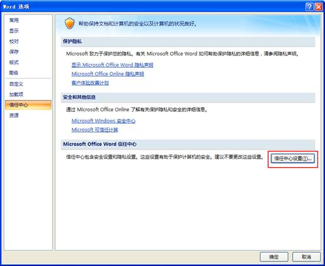
Task: Follow the Microsoft 可信任计算 link
Action: (95, 129)
